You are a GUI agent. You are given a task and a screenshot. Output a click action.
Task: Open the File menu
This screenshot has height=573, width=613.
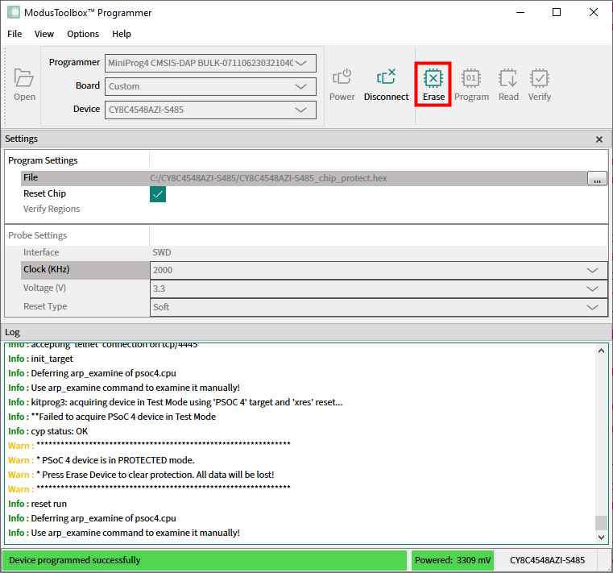14,34
